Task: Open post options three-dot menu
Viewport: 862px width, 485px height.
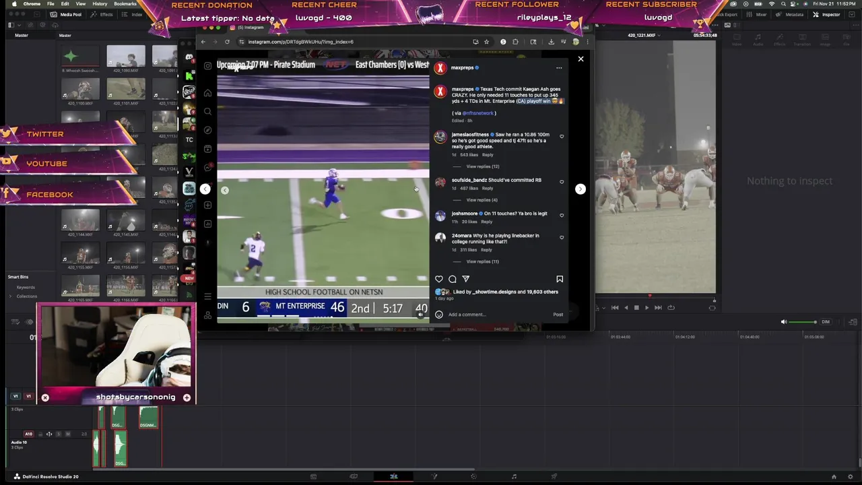Action: click(x=559, y=68)
